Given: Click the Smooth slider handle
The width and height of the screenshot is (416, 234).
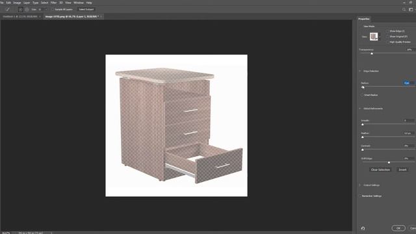Looking at the screenshot, I should (363, 124).
